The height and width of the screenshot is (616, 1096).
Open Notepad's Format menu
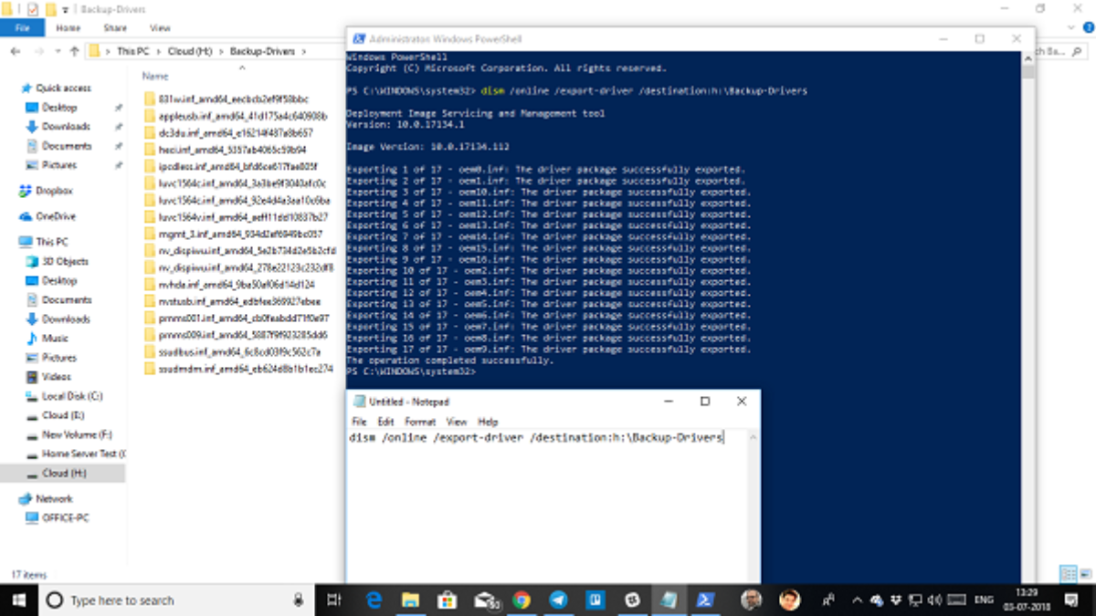pyautogui.click(x=420, y=422)
